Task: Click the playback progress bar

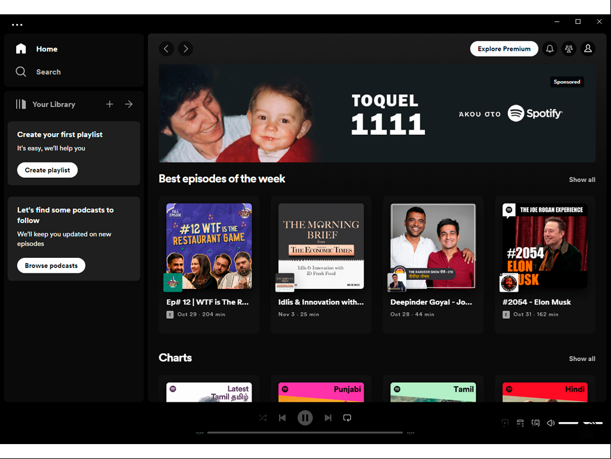Action: tap(305, 433)
